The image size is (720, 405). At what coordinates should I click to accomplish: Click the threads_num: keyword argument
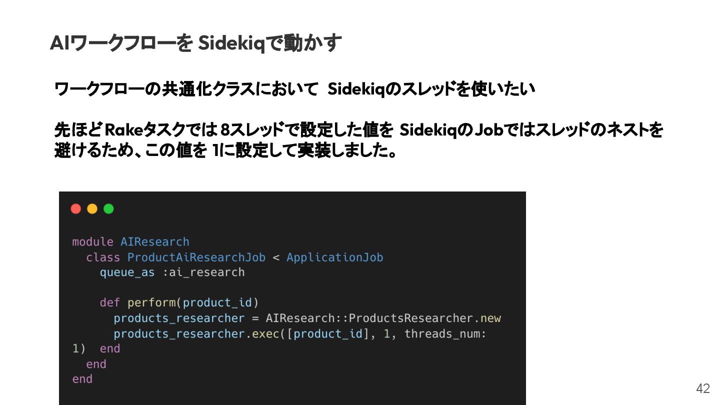pyautogui.click(x=445, y=333)
